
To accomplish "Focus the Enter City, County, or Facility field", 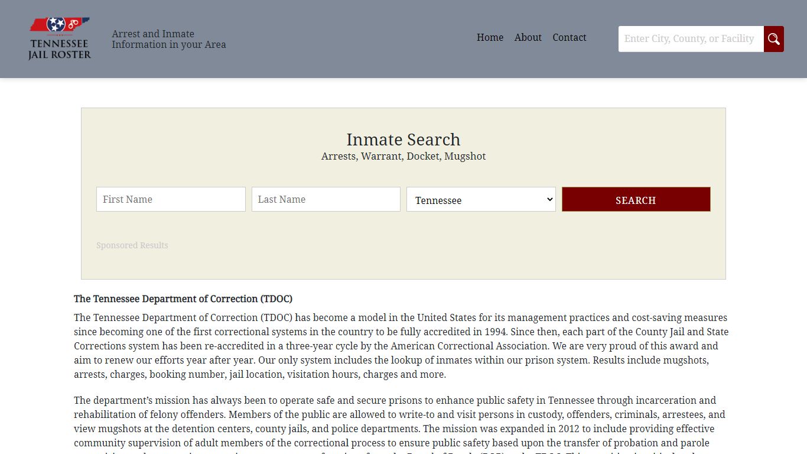I will 691,39.
